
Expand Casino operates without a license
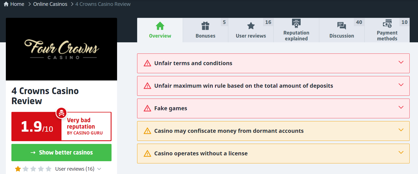[x=401, y=153]
